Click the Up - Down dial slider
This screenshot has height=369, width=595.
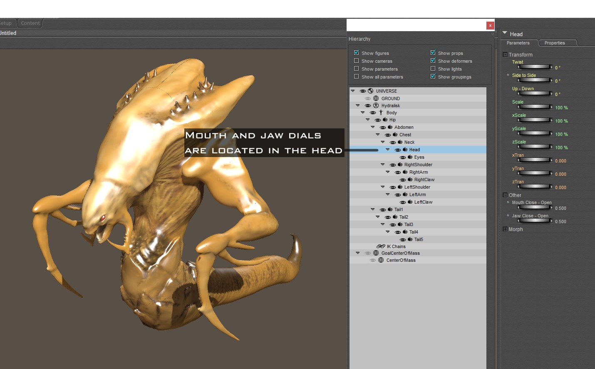(x=535, y=93)
